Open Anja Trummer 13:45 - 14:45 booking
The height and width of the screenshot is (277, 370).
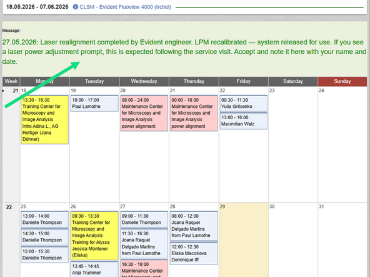click(94, 270)
